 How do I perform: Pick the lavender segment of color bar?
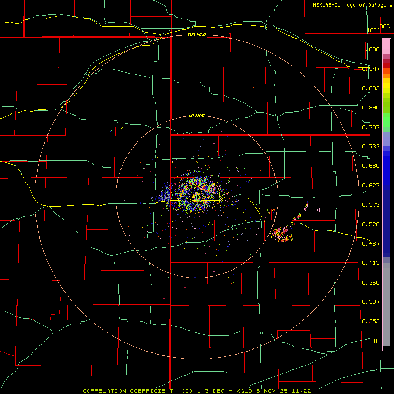click(387, 139)
